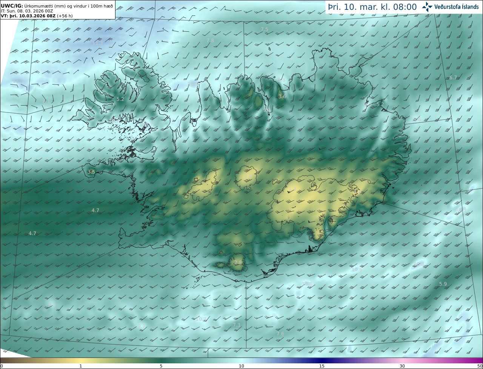The width and height of the screenshot is (483, 369).
Task: Select the 'IT: Sun. 08. 03. 2026 00Z' line
Action: pos(27,11)
